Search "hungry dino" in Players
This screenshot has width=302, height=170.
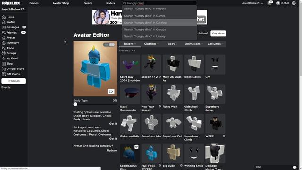click(159, 8)
